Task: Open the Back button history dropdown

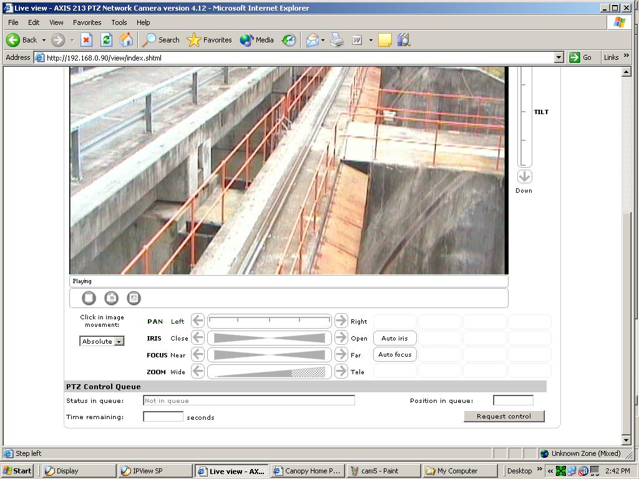Action: (x=44, y=40)
